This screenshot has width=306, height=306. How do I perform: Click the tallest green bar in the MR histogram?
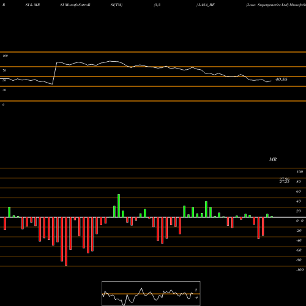[x=119, y=206]
